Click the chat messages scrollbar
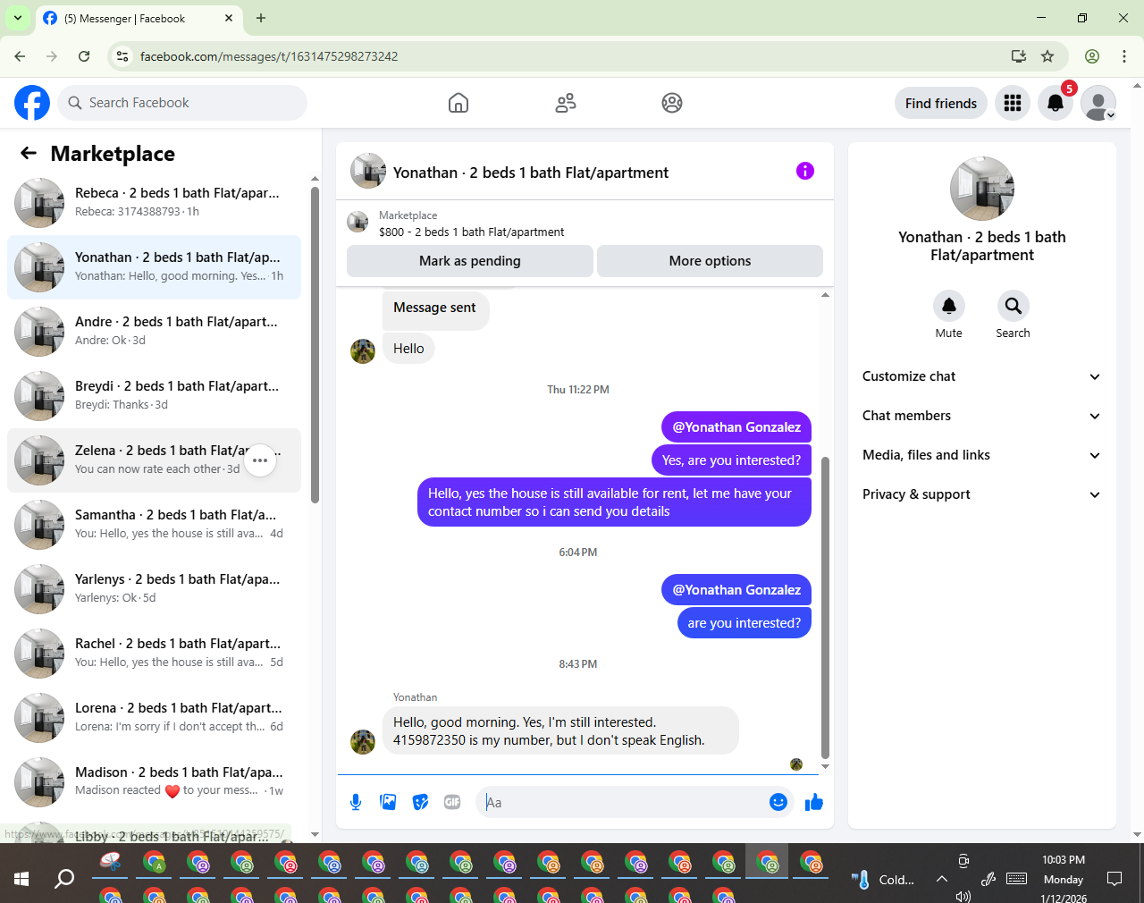The image size is (1144, 903). [825, 608]
